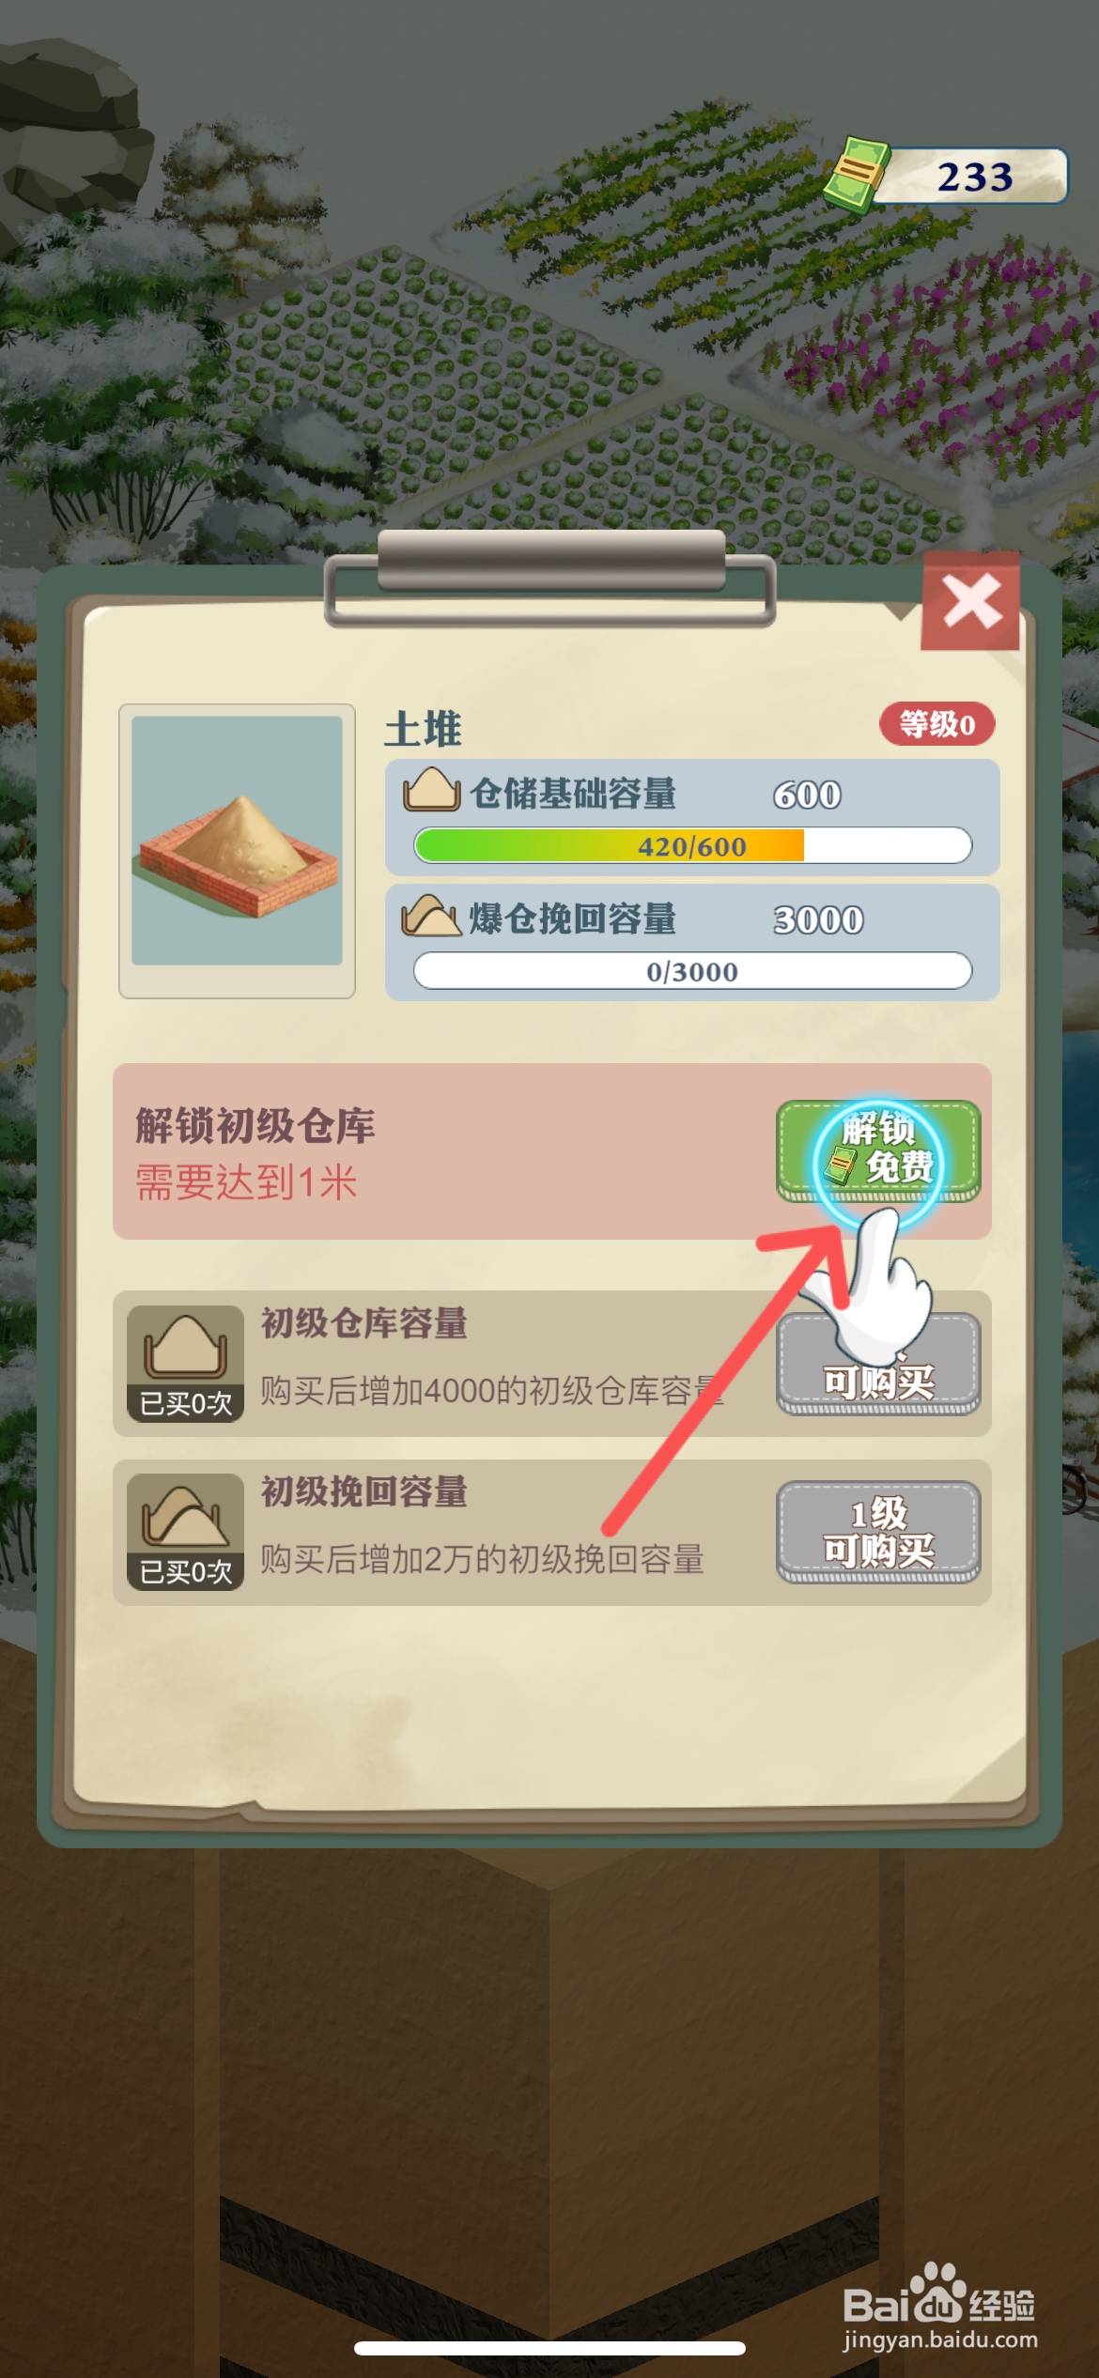Tap the clipboard metal clip at top
Image resolution: width=1099 pixels, height=2378 pixels.
(550, 576)
